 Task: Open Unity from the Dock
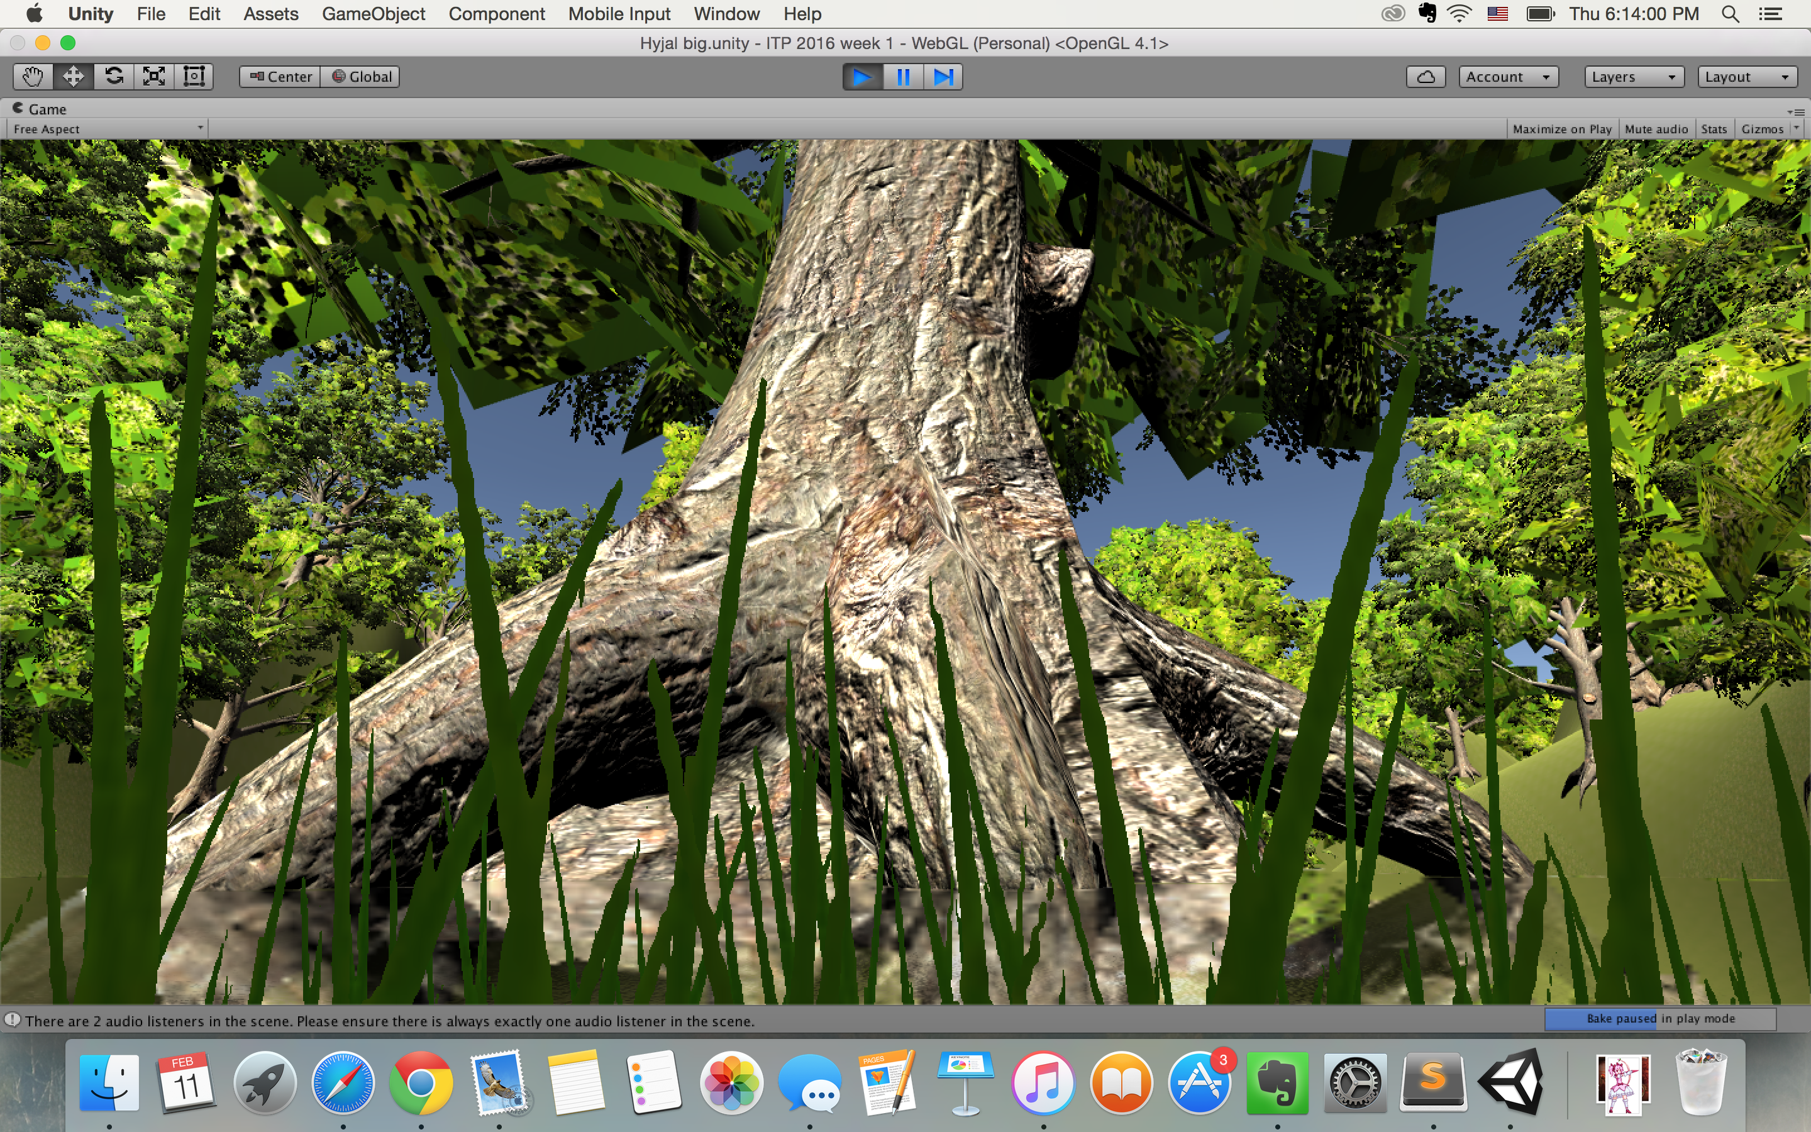coord(1510,1082)
